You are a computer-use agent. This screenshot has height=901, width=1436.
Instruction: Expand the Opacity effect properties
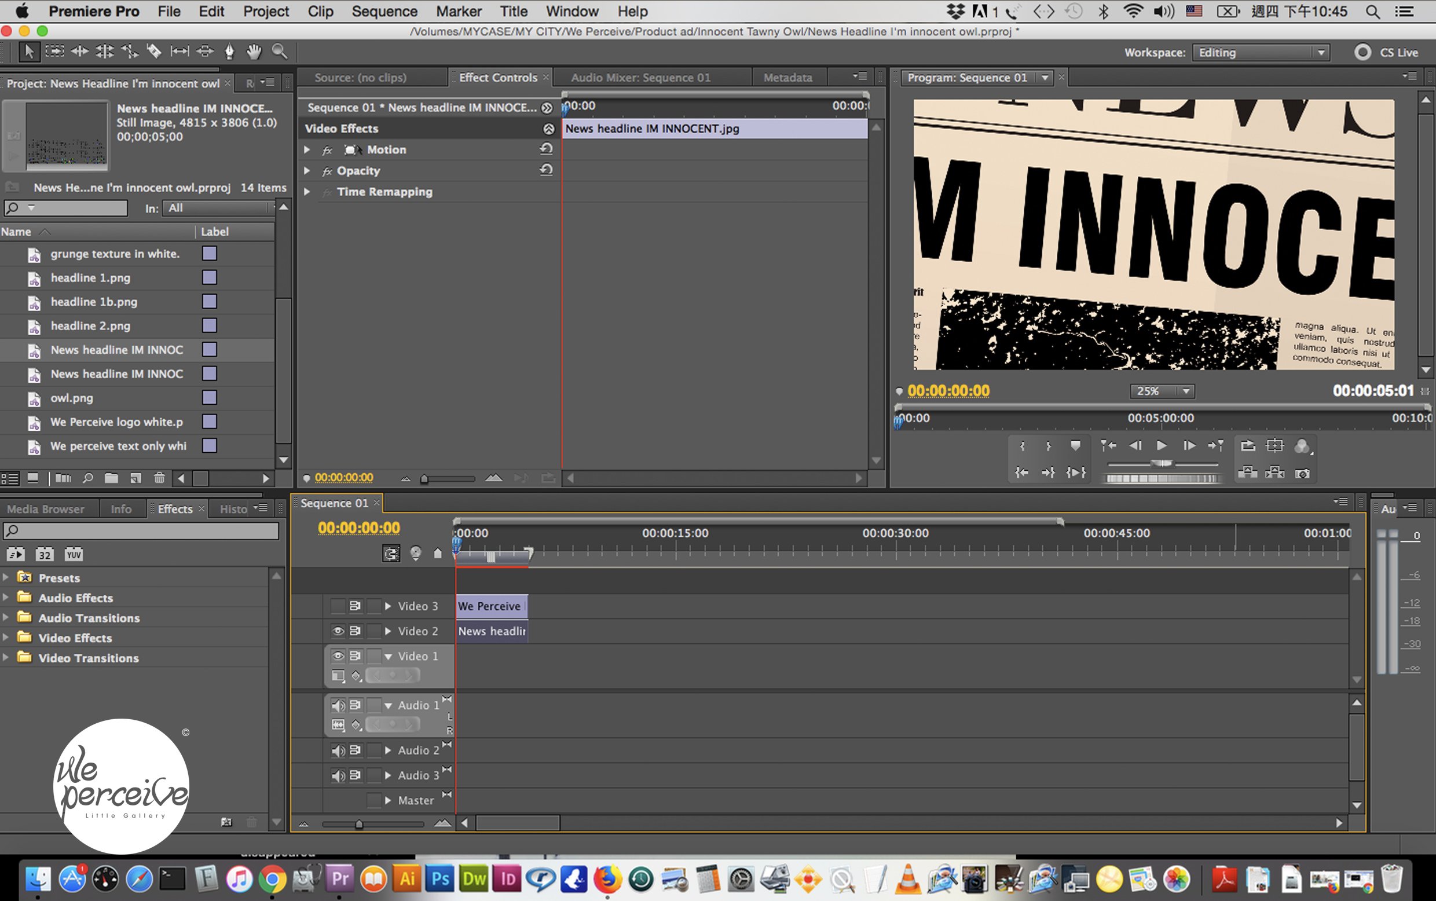click(x=307, y=170)
